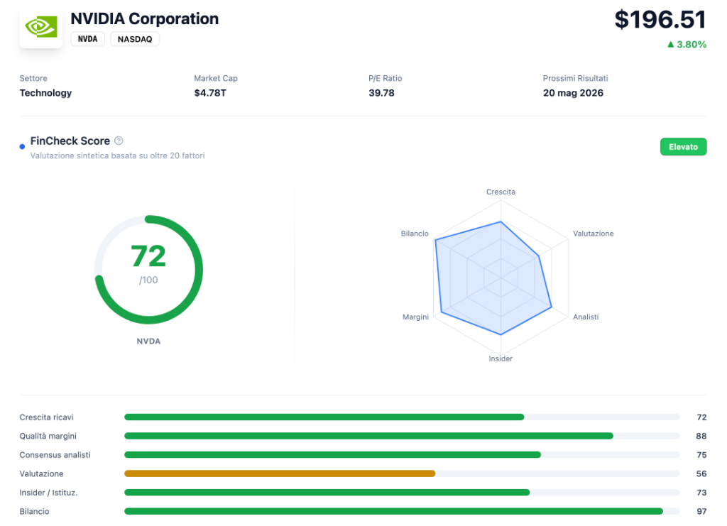Click the Consensus analisti score bar
Screen dimensions: 727x526
click(x=402, y=455)
